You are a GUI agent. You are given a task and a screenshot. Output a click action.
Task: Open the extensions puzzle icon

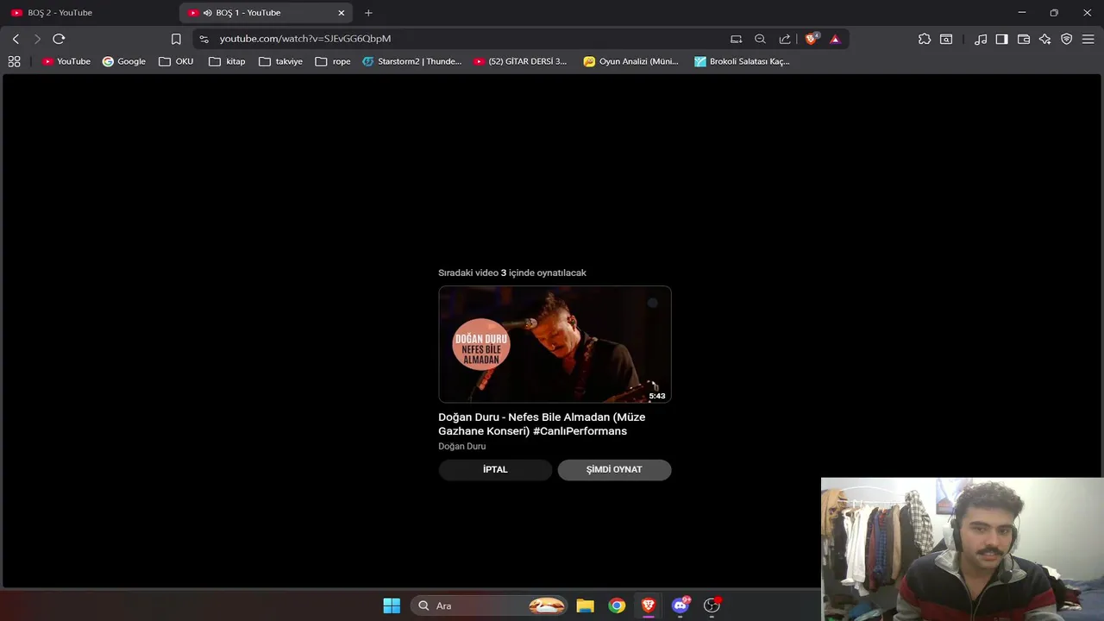(x=925, y=39)
